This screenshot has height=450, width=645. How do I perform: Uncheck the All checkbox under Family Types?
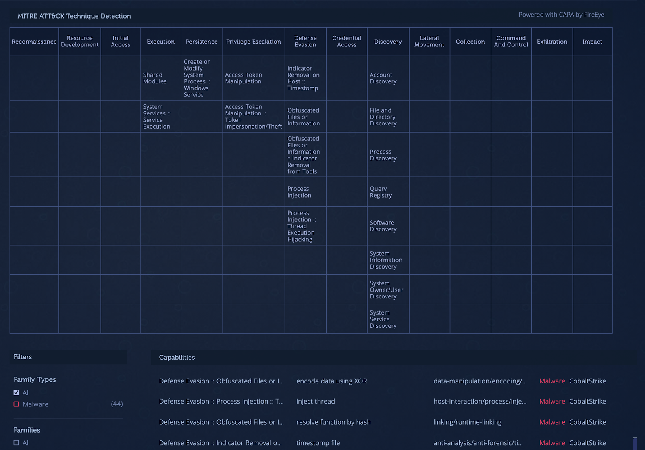coord(16,392)
